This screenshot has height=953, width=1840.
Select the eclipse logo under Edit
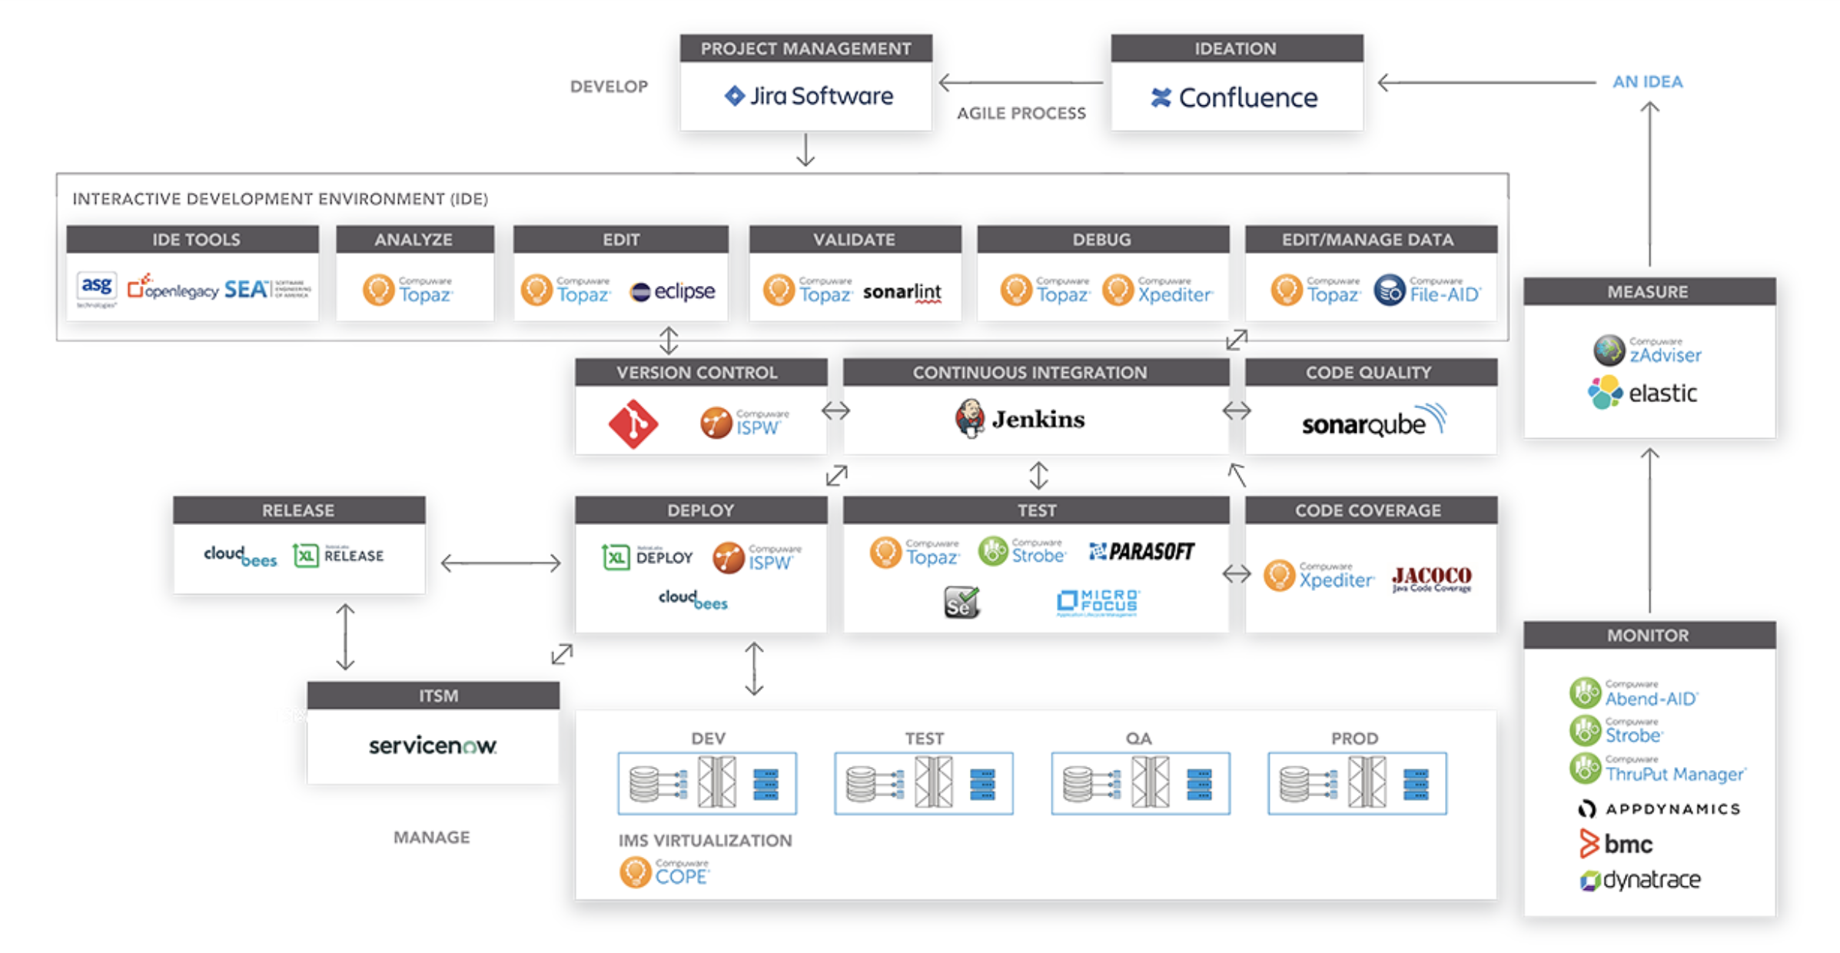[x=672, y=291]
